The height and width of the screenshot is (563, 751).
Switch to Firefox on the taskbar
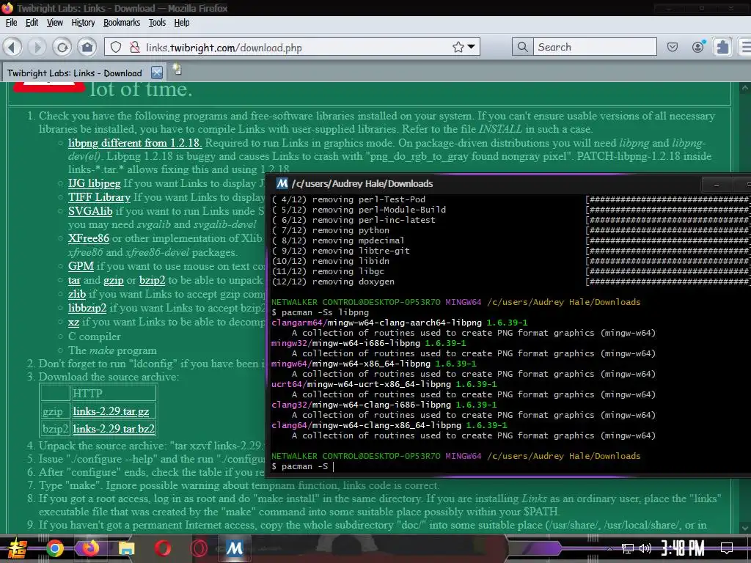click(90, 548)
